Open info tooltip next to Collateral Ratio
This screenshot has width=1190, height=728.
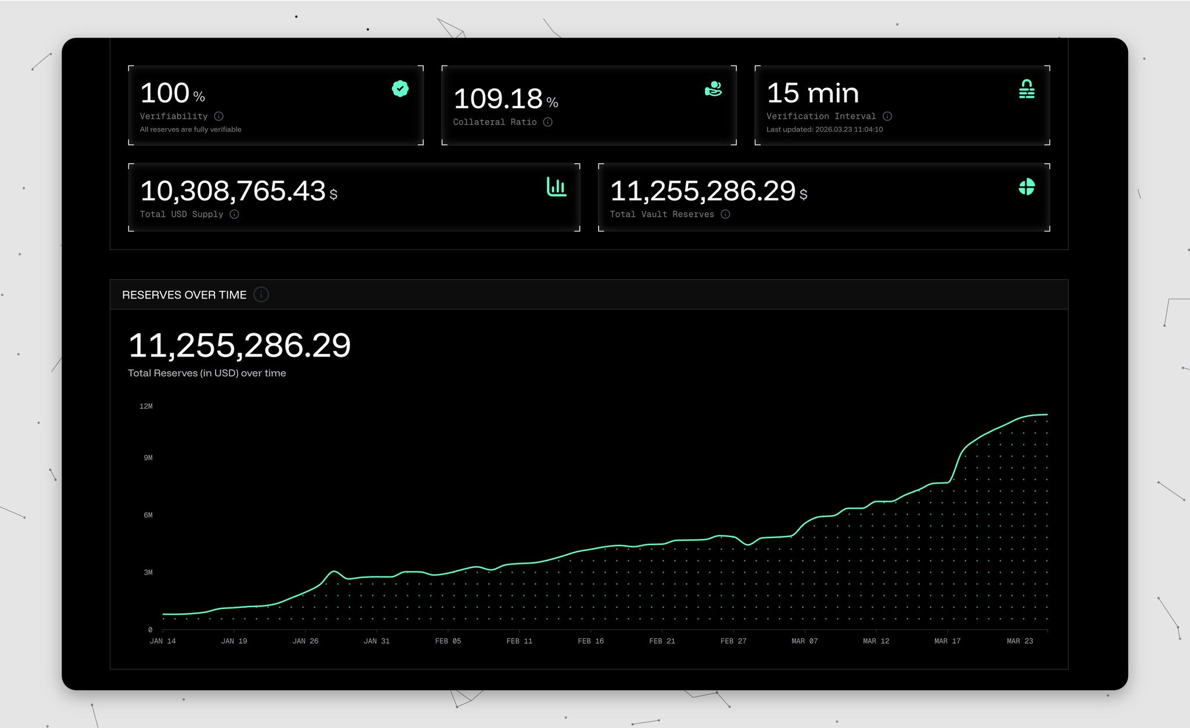[547, 122]
